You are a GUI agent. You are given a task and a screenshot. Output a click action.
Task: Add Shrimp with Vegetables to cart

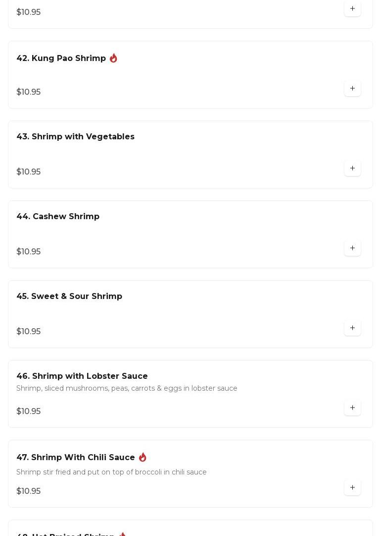click(x=352, y=169)
